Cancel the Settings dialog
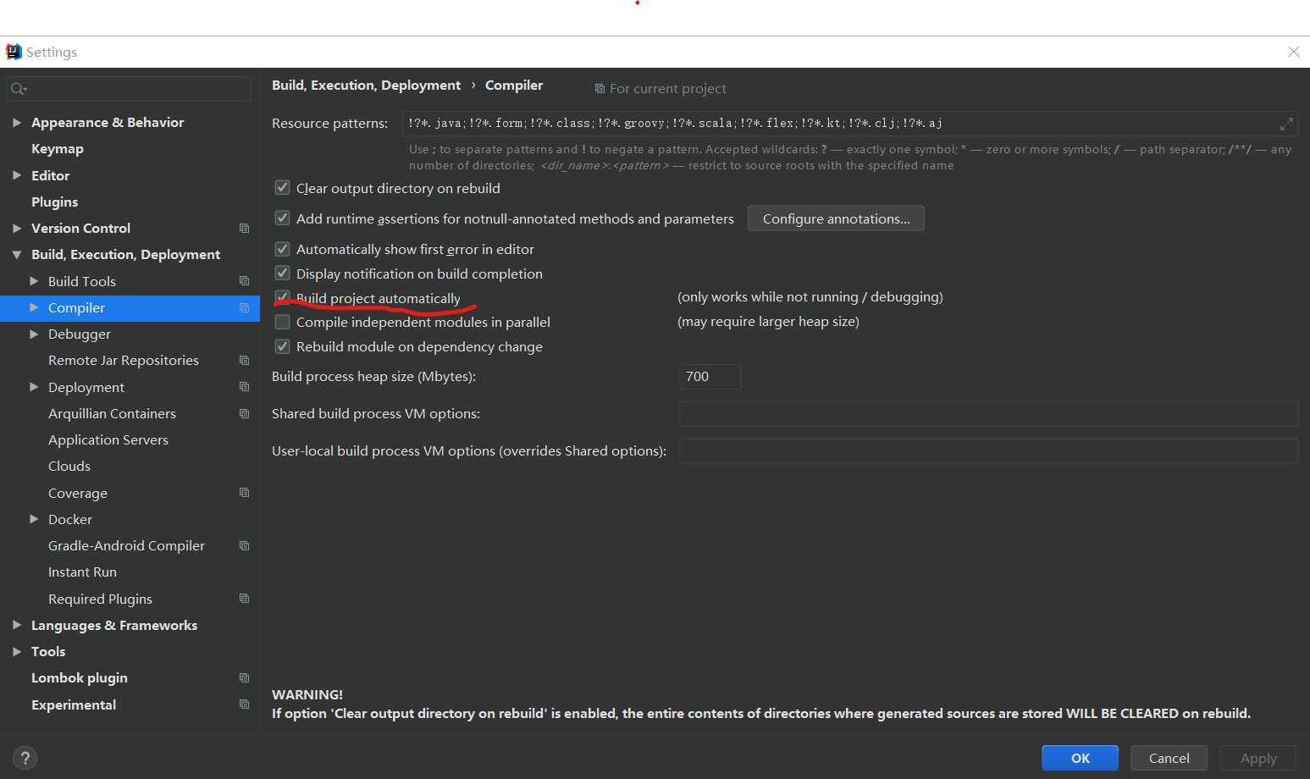 1169,758
